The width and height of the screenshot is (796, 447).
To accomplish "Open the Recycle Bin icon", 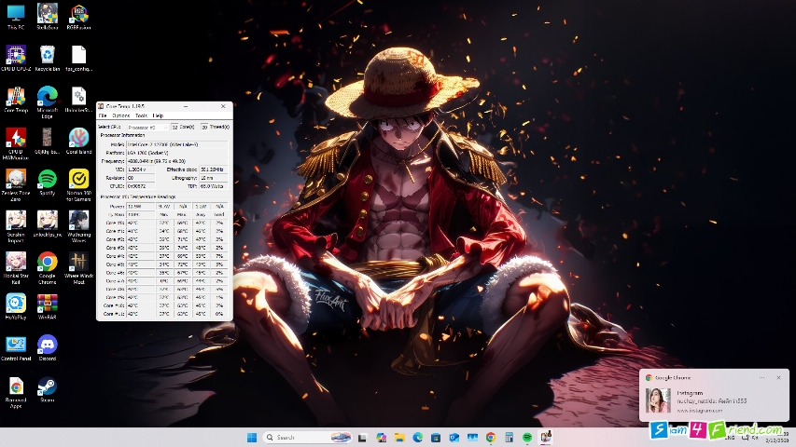I will click(x=48, y=59).
